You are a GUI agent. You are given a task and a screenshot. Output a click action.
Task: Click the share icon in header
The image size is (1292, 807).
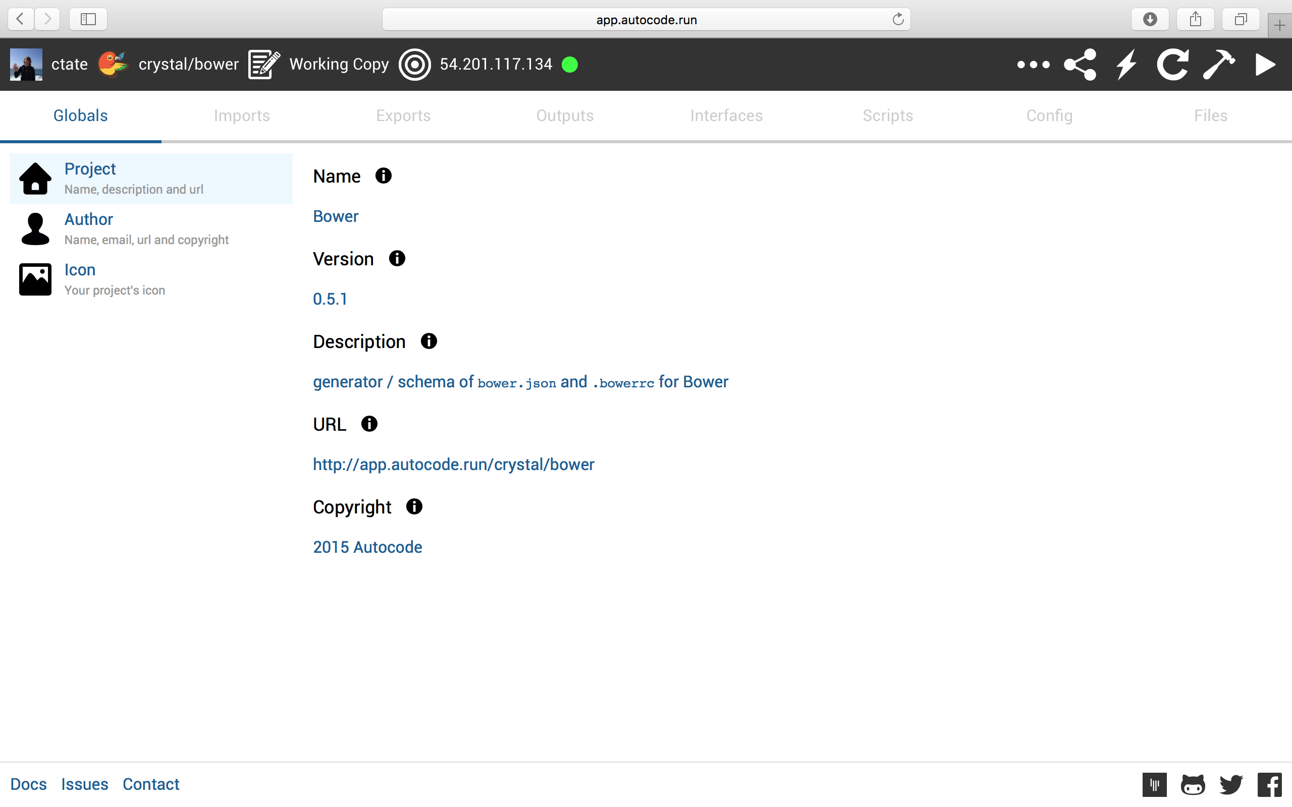pos(1080,65)
